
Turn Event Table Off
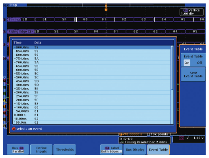[199, 63]
